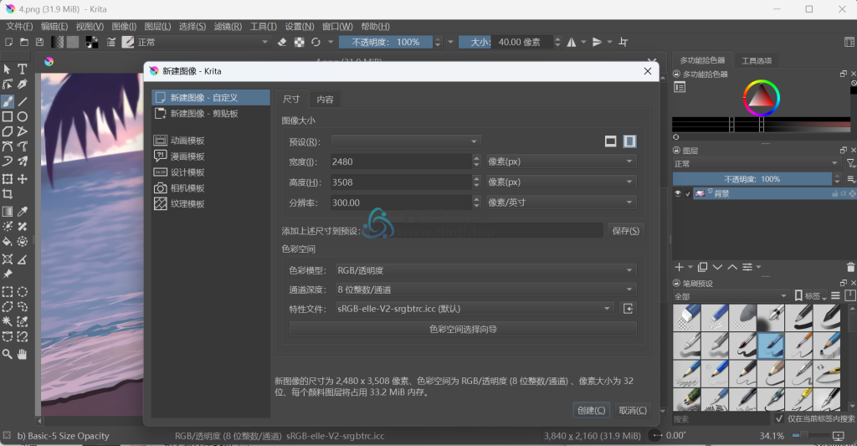
Task: Select 新建图像 - 剪贴板 option
Action: 210,114
